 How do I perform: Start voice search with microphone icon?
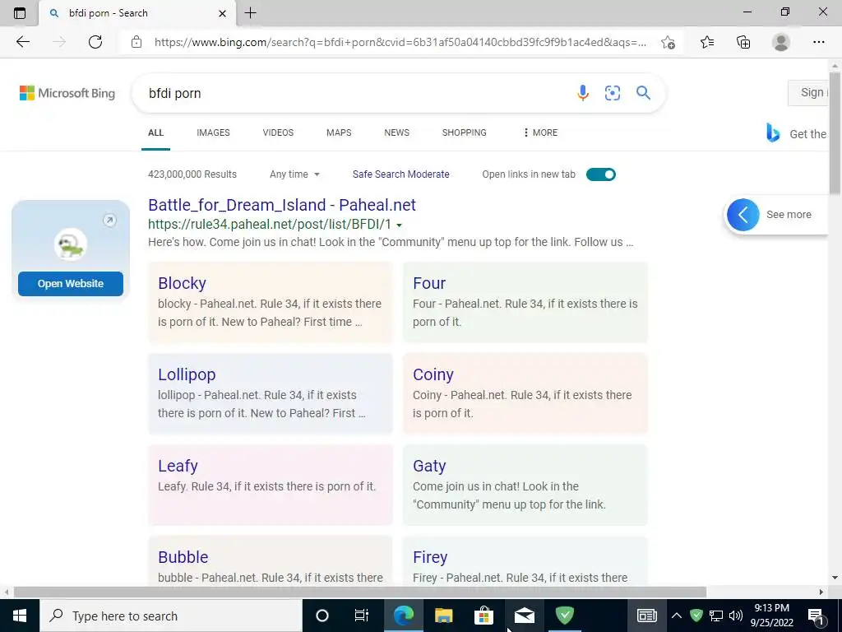[583, 93]
